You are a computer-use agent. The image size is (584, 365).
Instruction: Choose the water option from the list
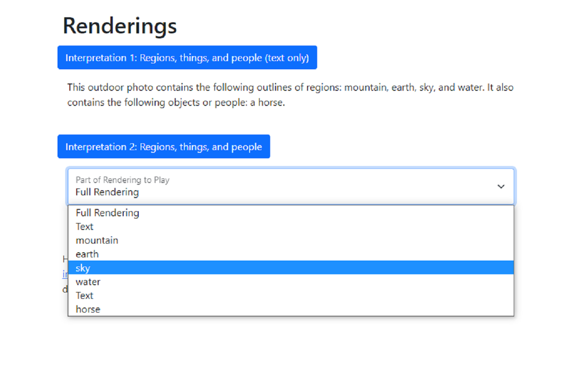tap(88, 282)
